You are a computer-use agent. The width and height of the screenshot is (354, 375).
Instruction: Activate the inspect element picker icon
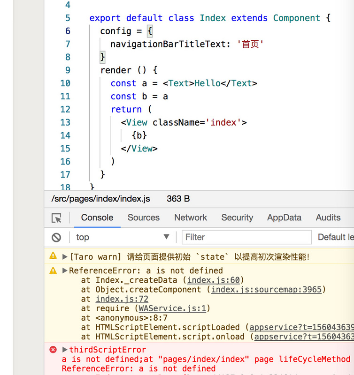[57, 218]
